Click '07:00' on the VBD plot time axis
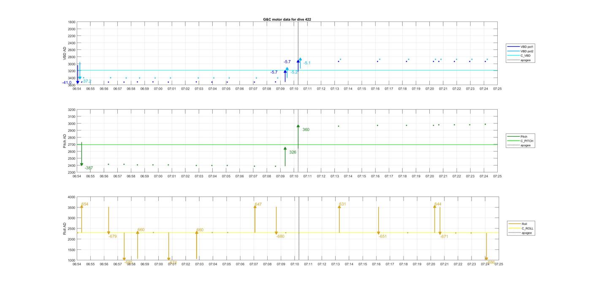 pyautogui.click(x=158, y=88)
